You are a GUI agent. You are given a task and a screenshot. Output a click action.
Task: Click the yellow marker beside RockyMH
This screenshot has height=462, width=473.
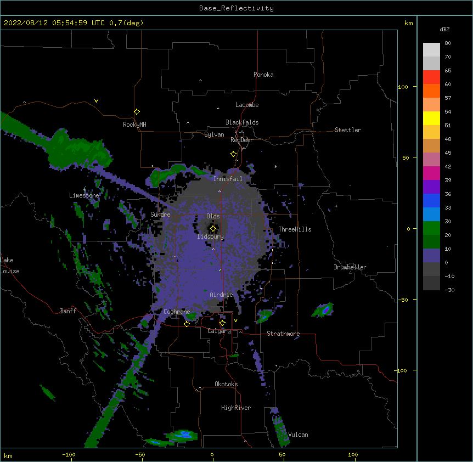click(137, 112)
